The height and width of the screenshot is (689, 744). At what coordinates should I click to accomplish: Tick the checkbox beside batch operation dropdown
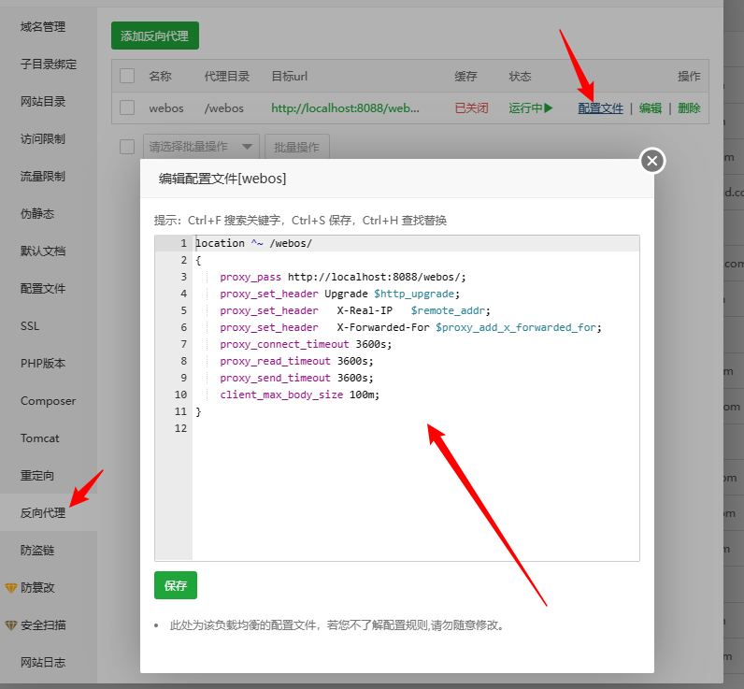pyautogui.click(x=127, y=147)
